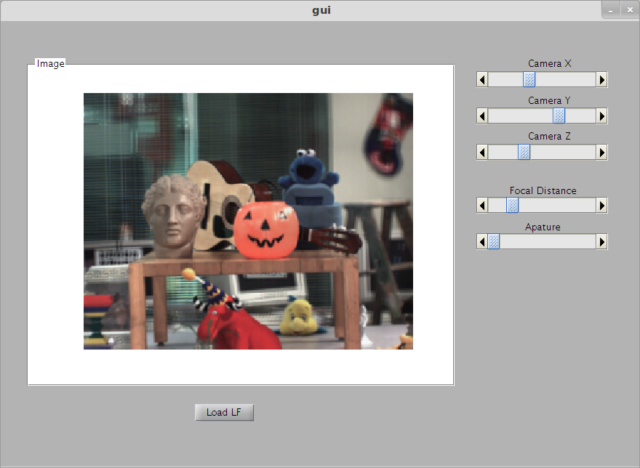Click the Focal Distance slider thumb
The image size is (640, 468).
click(x=512, y=205)
